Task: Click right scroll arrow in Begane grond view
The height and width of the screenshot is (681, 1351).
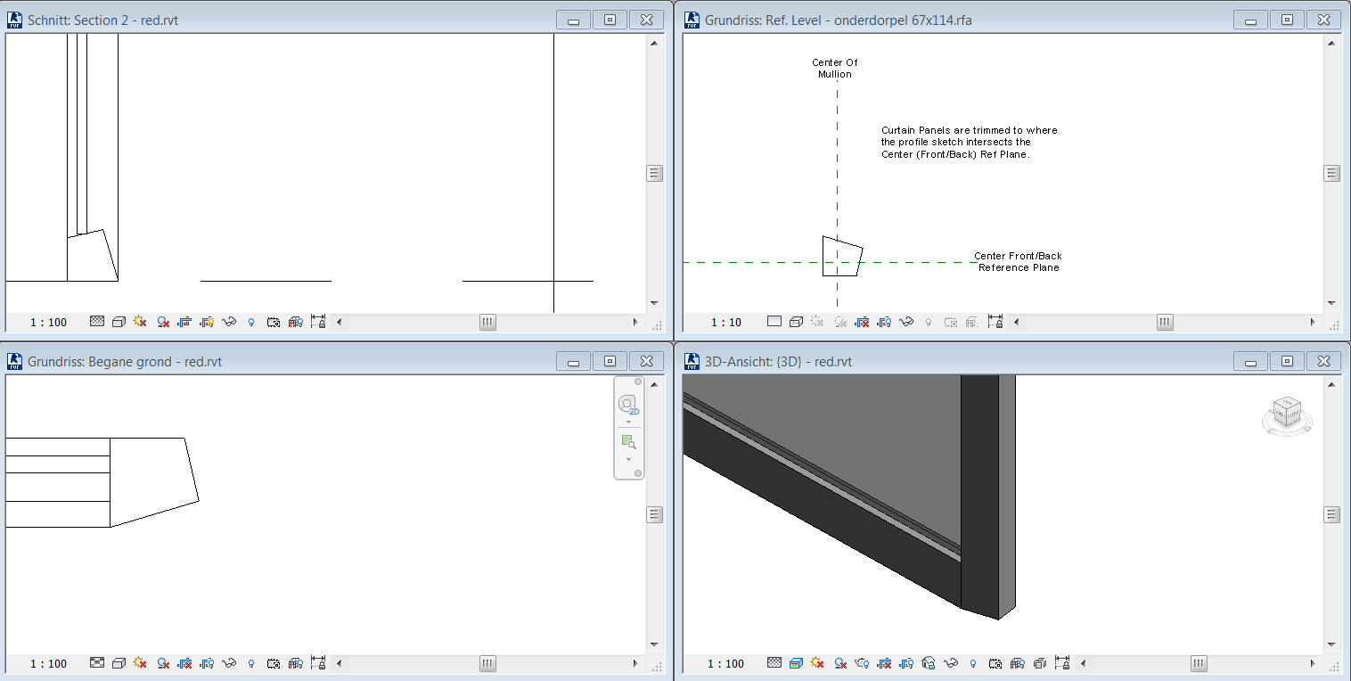Action: (635, 663)
